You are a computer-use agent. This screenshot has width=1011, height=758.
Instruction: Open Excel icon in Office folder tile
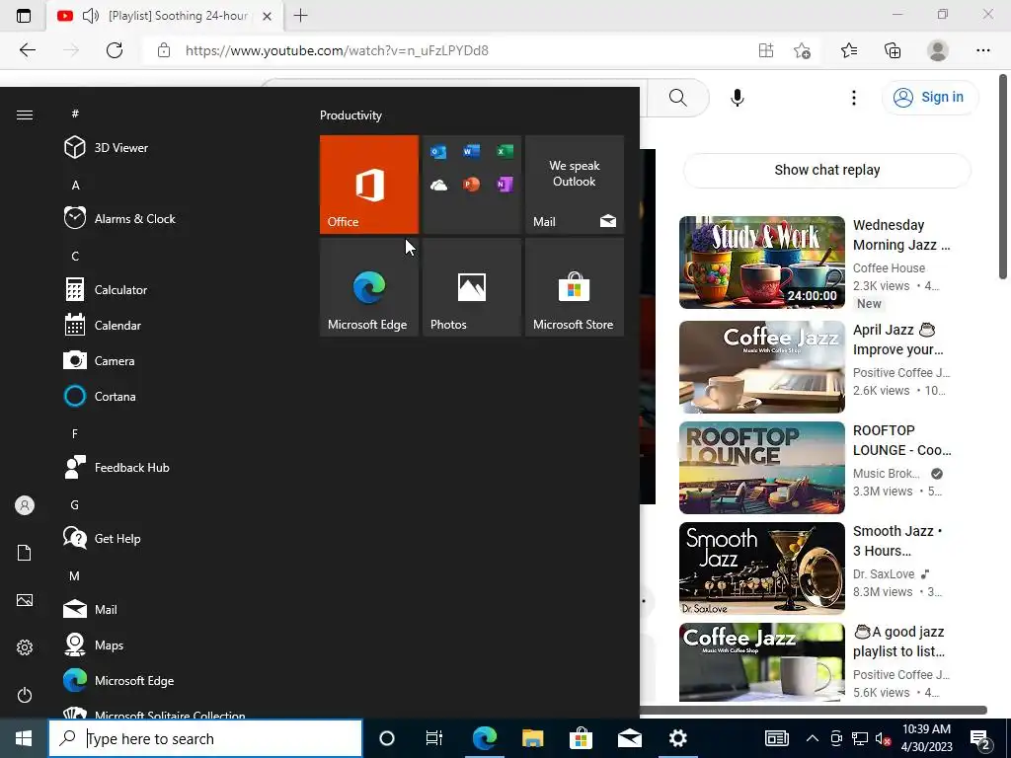coord(505,151)
